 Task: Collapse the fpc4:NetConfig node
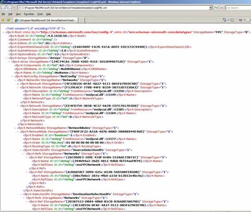click(12, 77)
